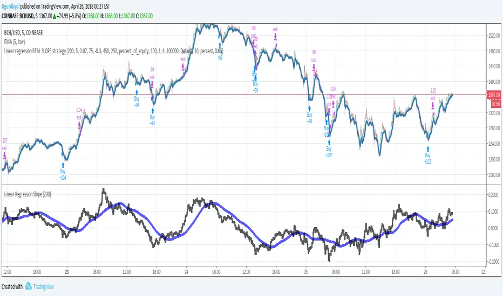Click the Buy +98 arrow marker
503x296 pixels.
pyautogui.click(x=310, y=109)
